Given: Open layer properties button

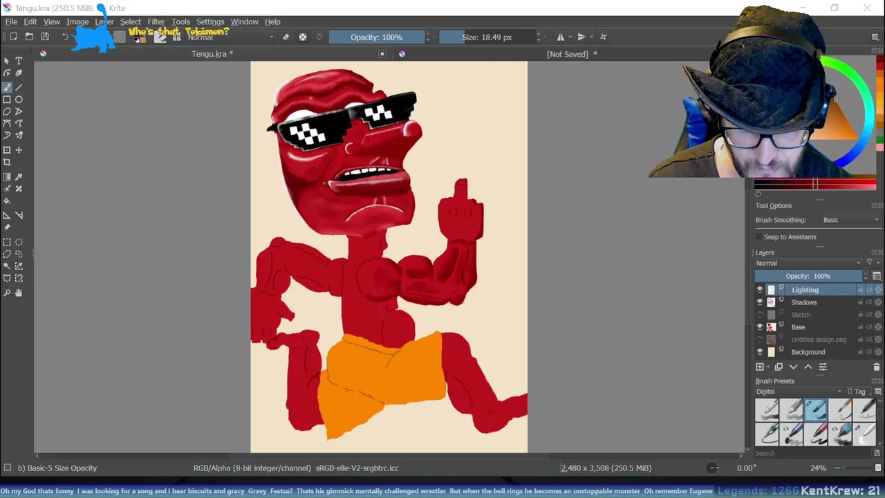Looking at the screenshot, I should (823, 367).
